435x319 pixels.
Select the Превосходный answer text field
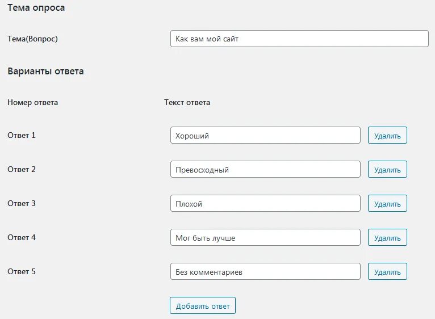coord(265,170)
